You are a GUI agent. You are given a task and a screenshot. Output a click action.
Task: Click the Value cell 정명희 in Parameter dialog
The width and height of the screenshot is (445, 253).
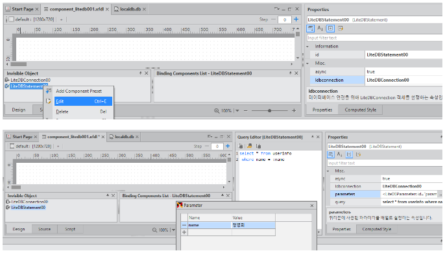(254, 225)
